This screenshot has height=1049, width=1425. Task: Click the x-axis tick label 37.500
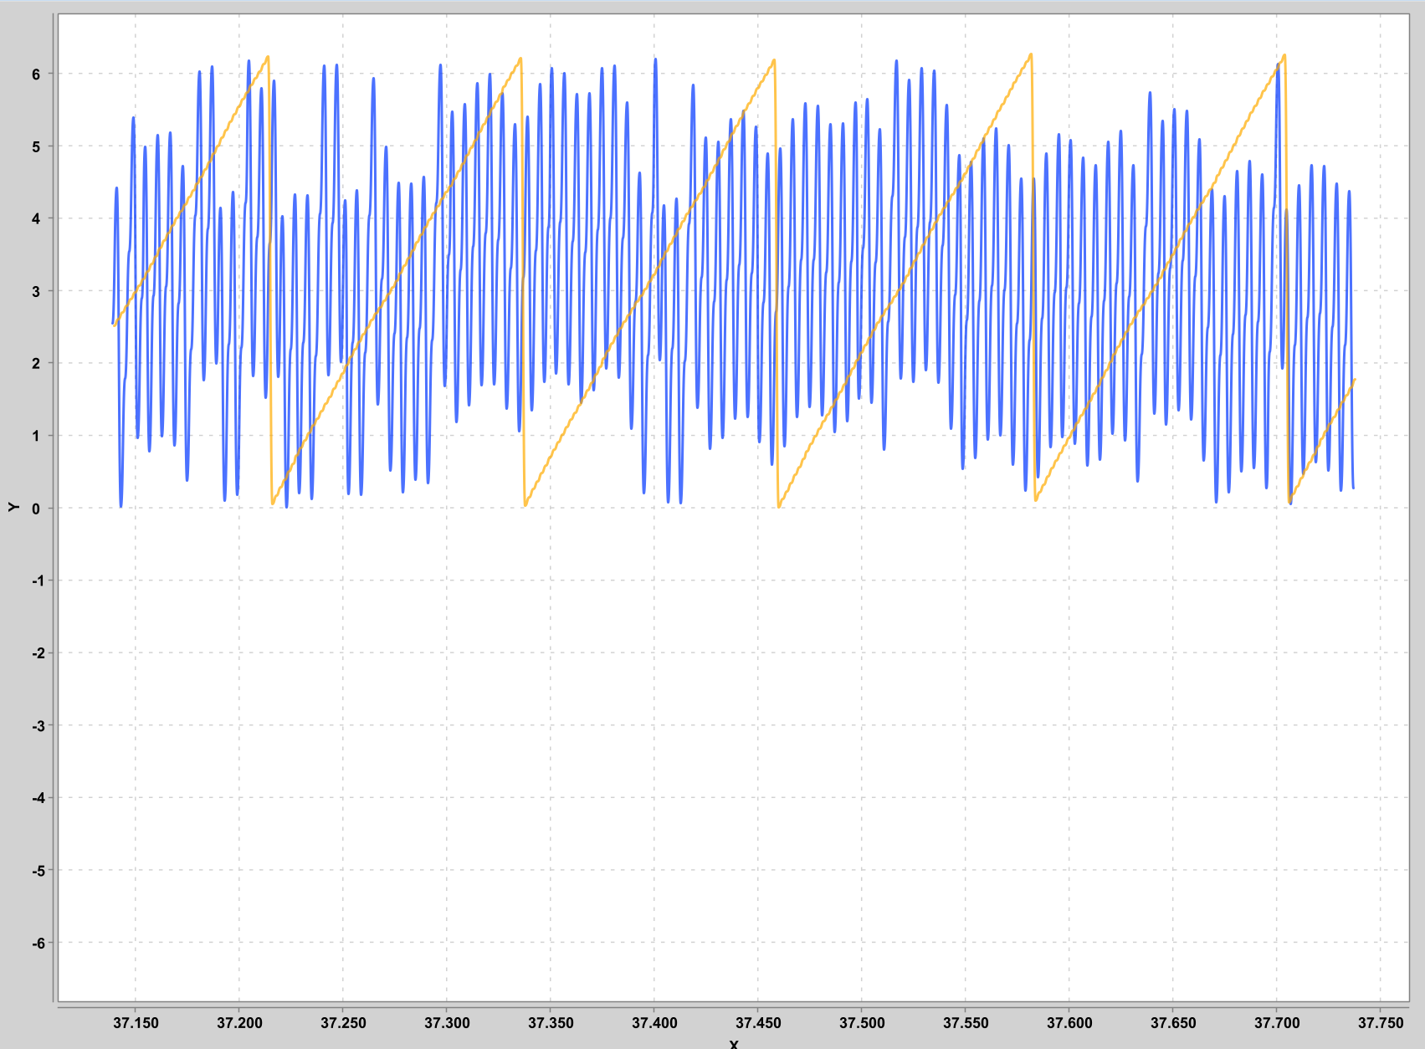862,1023
